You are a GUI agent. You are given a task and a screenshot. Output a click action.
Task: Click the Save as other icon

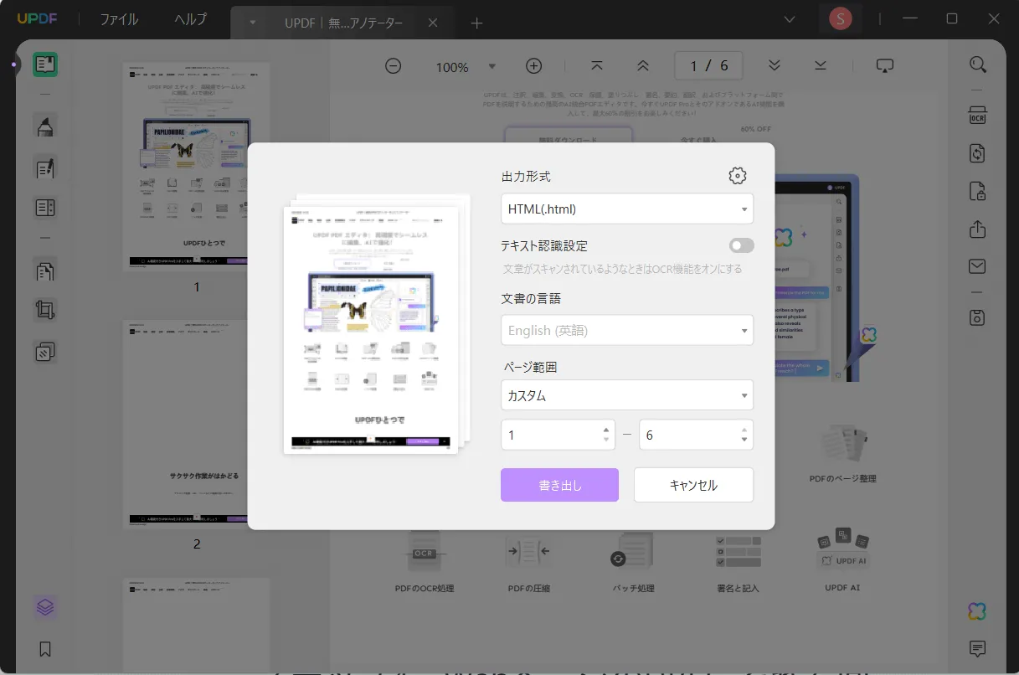977,317
